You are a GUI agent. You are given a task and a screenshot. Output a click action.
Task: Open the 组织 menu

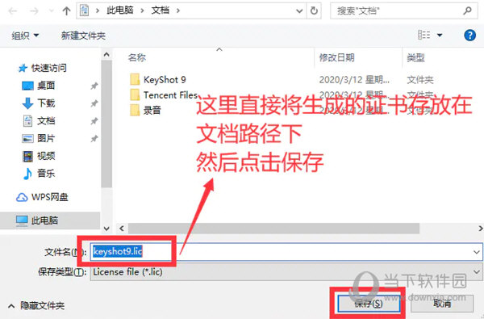pos(25,36)
